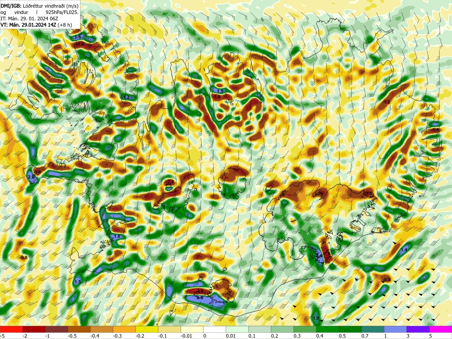This screenshot has height=339, width=452.
Task: Click the '-1.3' value label on the map
Action: 368,193
